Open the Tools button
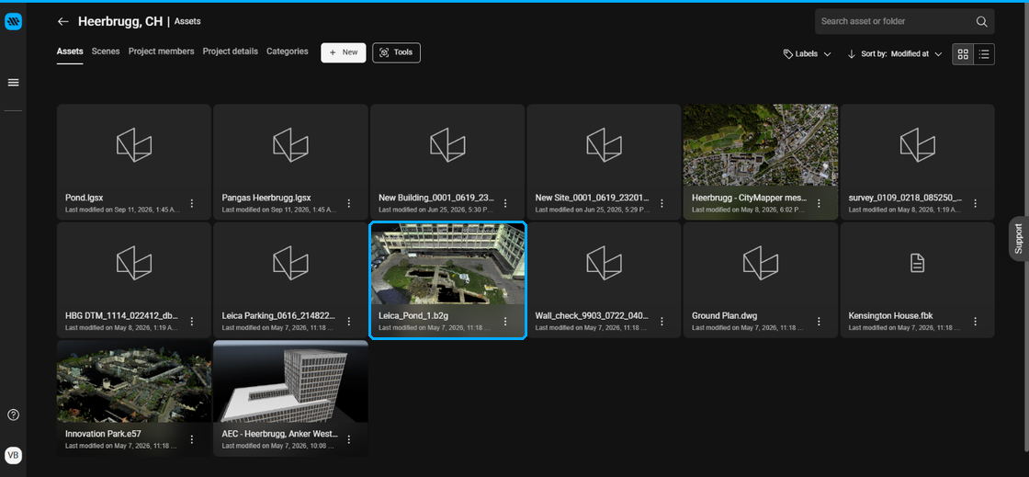 coord(396,52)
